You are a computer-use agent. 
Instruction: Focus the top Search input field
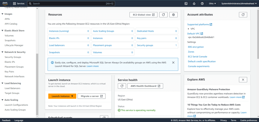[71, 4]
